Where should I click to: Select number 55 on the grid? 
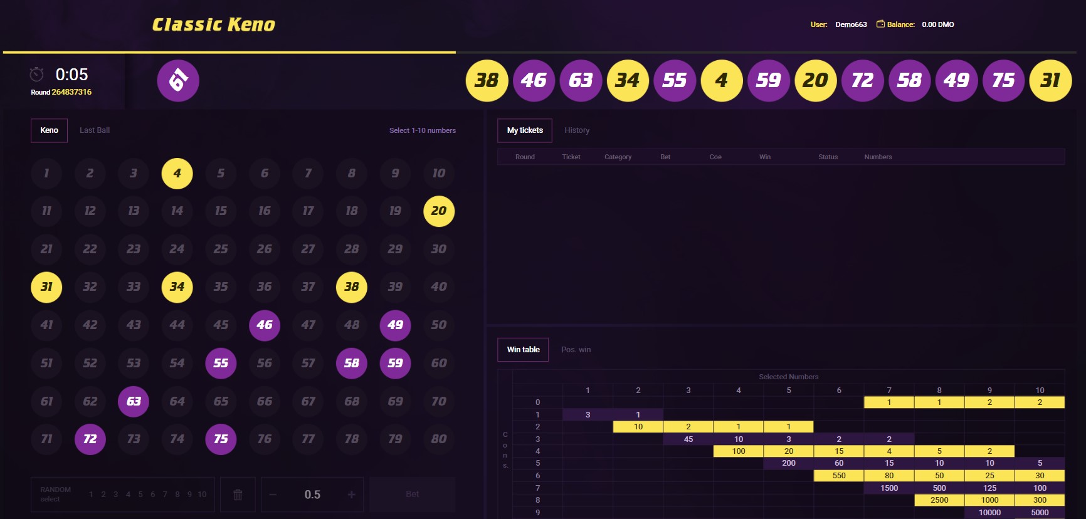coord(221,363)
